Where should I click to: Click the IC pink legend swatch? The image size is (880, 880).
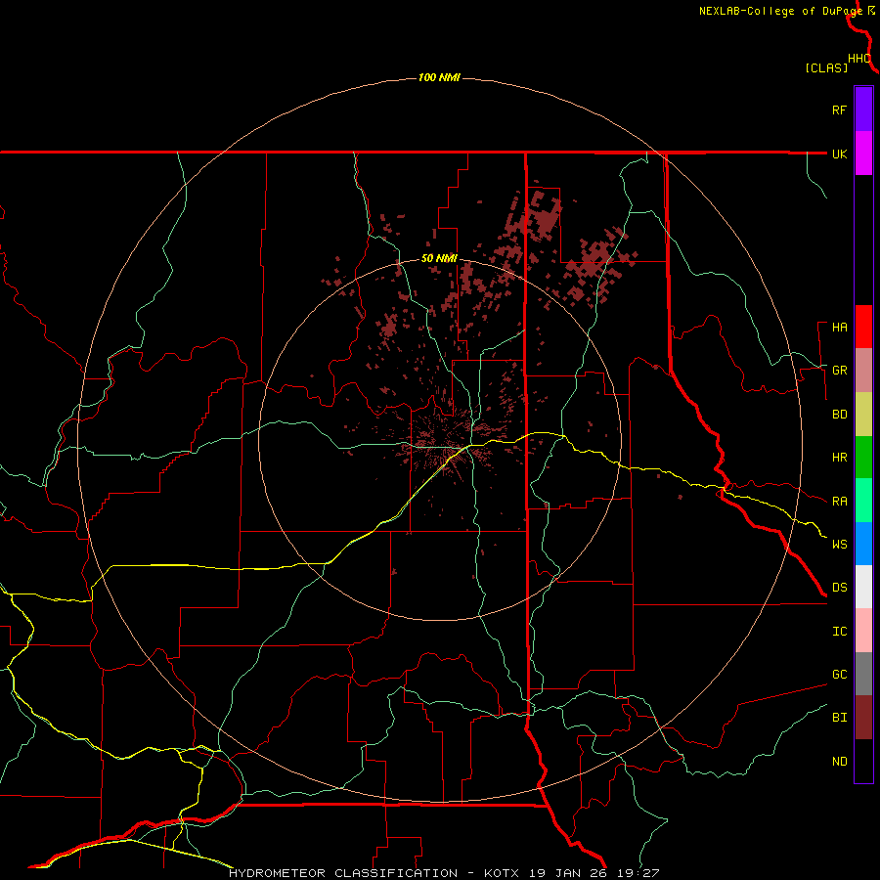[863, 631]
